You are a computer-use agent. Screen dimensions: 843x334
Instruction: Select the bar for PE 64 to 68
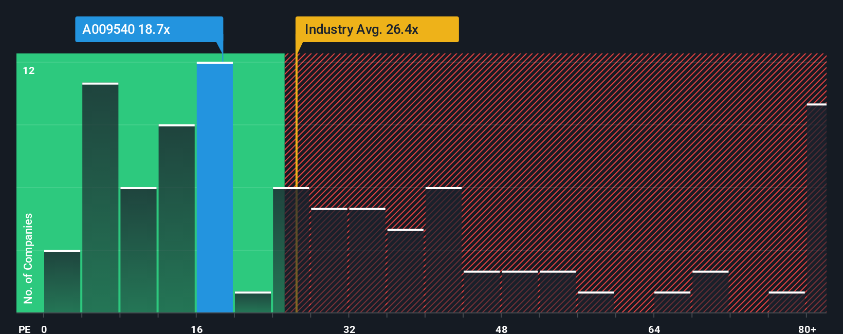click(672, 302)
